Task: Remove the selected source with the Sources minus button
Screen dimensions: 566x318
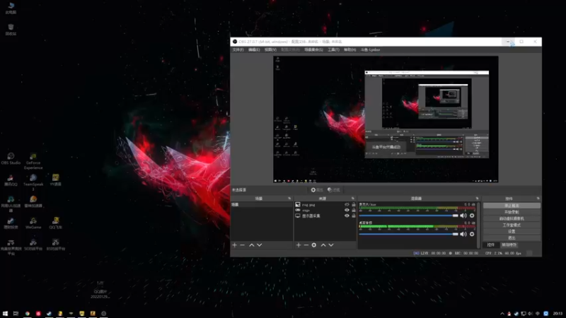Action: pyautogui.click(x=306, y=245)
